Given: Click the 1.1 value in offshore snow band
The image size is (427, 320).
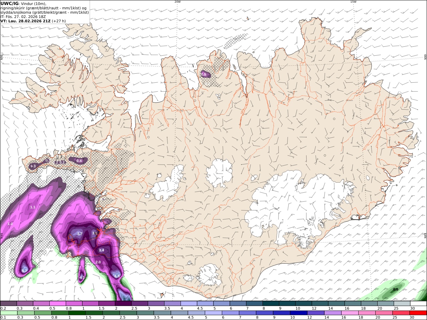Looking at the screenshot, I should coord(33,207).
